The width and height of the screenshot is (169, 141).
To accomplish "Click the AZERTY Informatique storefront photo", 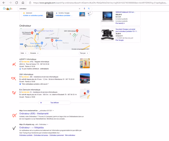I will [85, 63].
